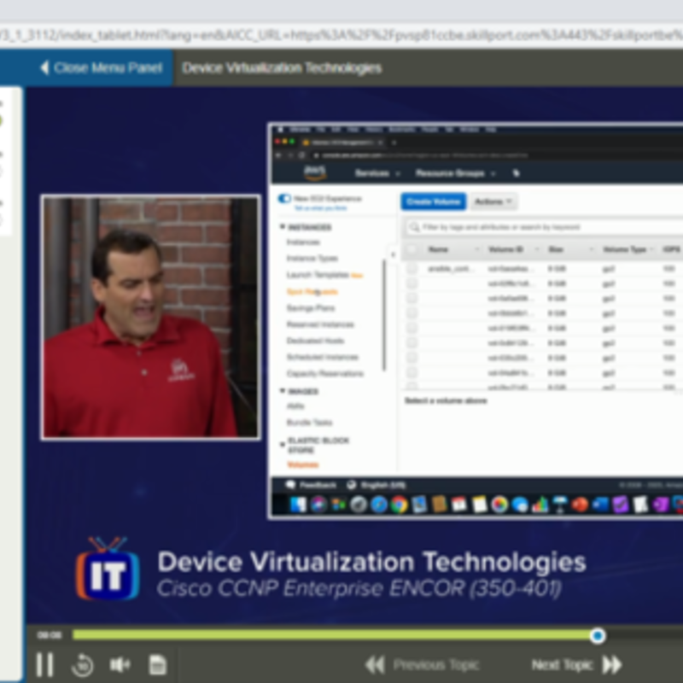Collapse the EC2 sidebar with arrow

coord(393,254)
